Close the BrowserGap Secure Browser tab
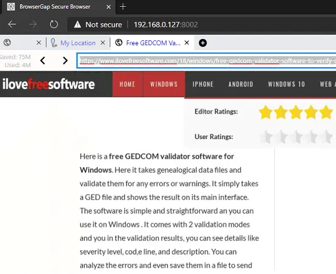This screenshot has width=336, height=274. [x=109, y=7]
